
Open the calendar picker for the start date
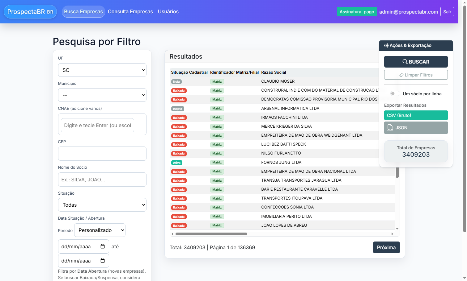point(103,246)
